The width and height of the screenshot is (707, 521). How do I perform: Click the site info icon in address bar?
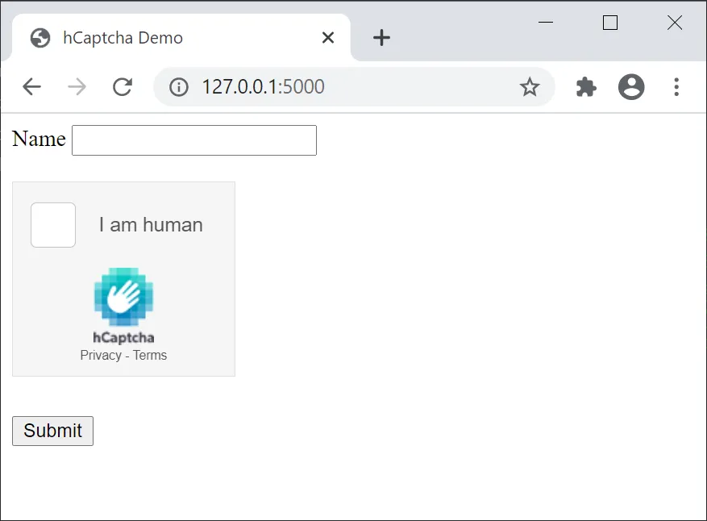[x=178, y=86]
